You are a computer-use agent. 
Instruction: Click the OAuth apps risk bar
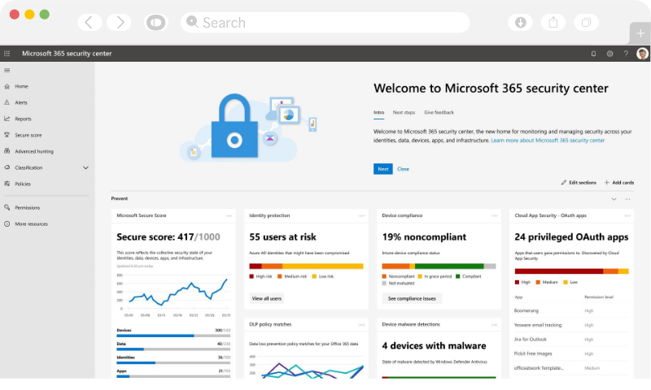[572, 271]
